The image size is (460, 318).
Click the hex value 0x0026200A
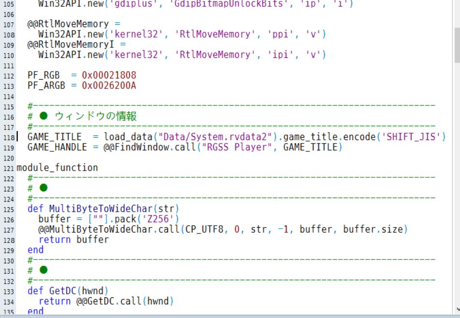coord(109,86)
